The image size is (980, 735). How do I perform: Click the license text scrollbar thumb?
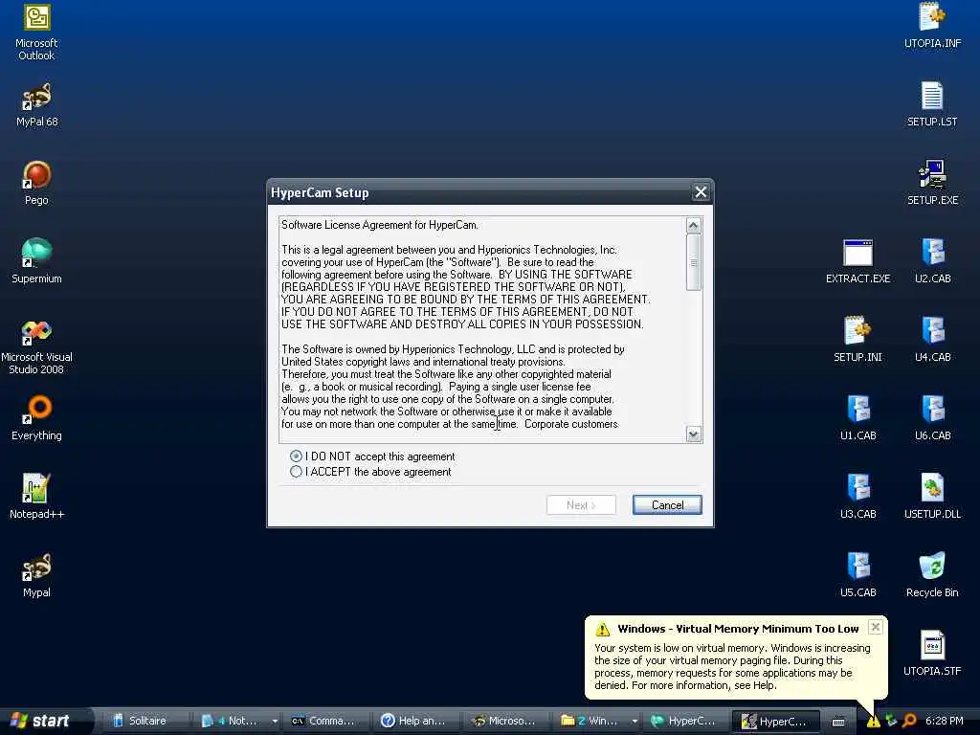(693, 262)
